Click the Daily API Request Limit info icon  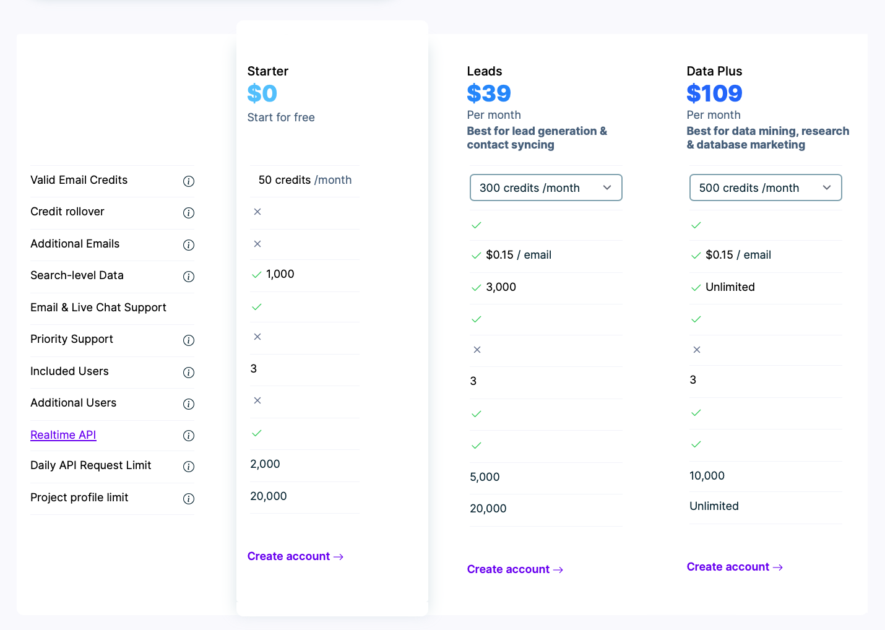click(189, 467)
